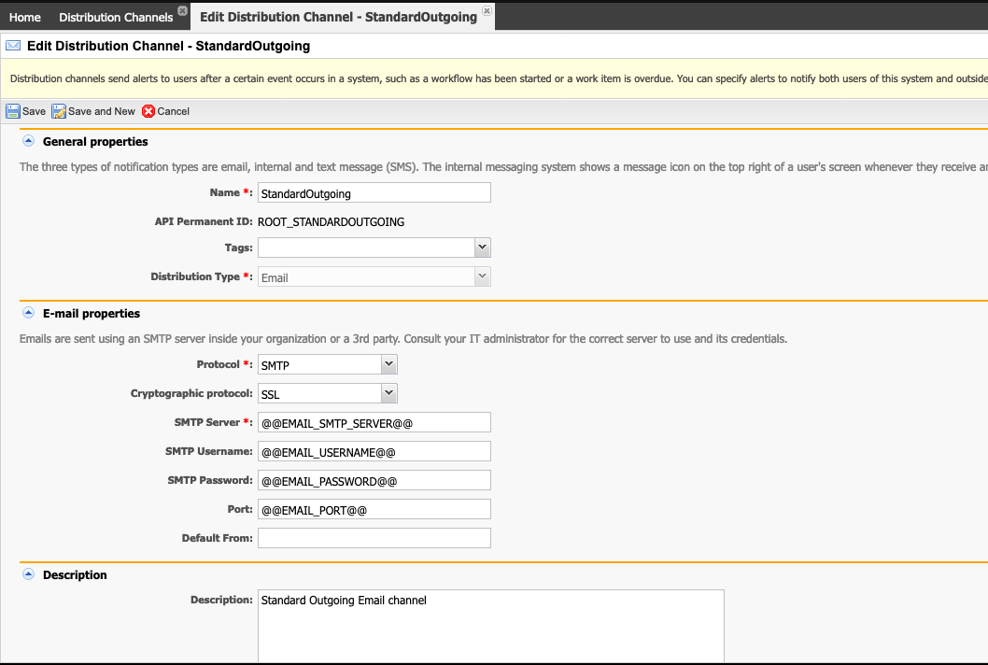The width and height of the screenshot is (988, 665).
Task: Click into the Port field
Action: [374, 509]
